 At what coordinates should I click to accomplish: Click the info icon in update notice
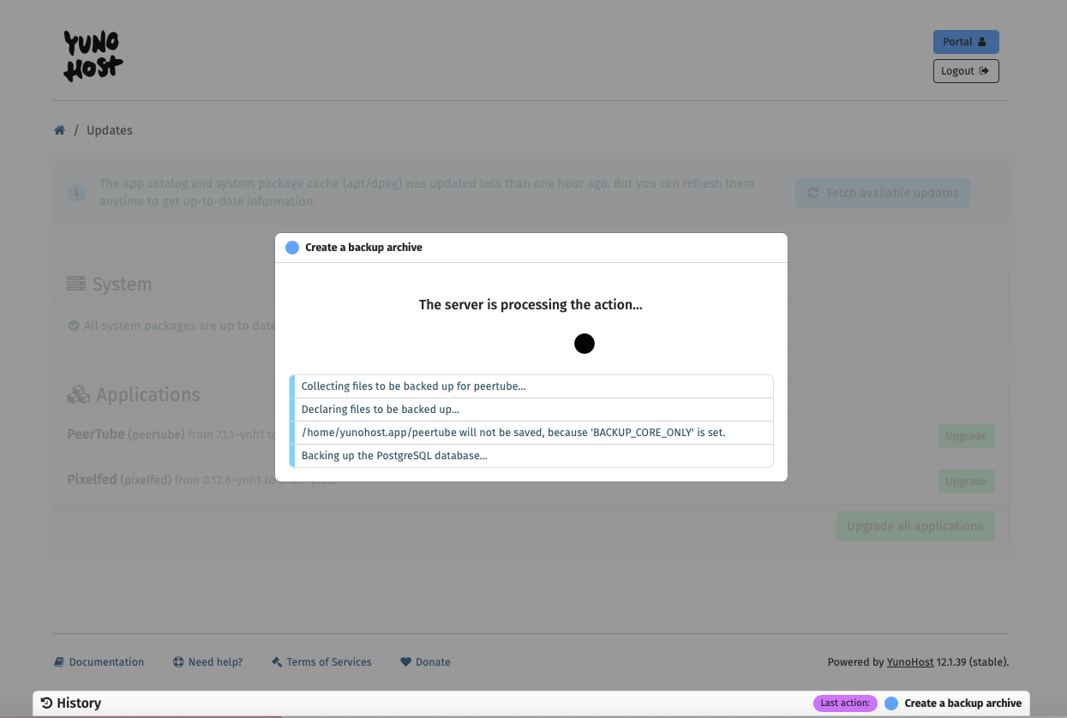pyautogui.click(x=77, y=193)
